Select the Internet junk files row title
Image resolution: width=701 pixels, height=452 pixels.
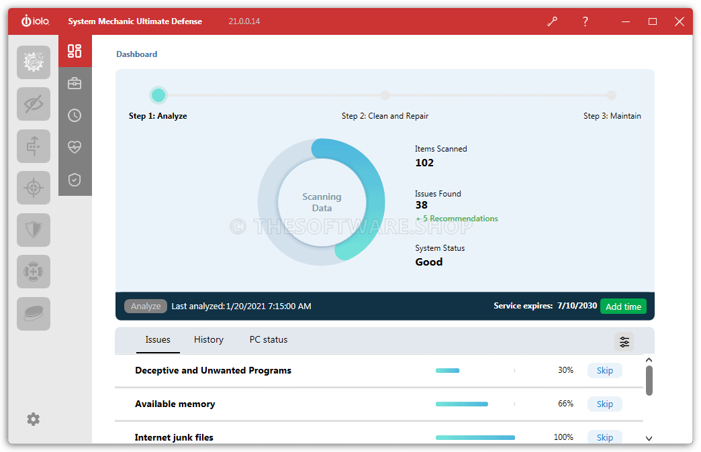[x=174, y=438]
